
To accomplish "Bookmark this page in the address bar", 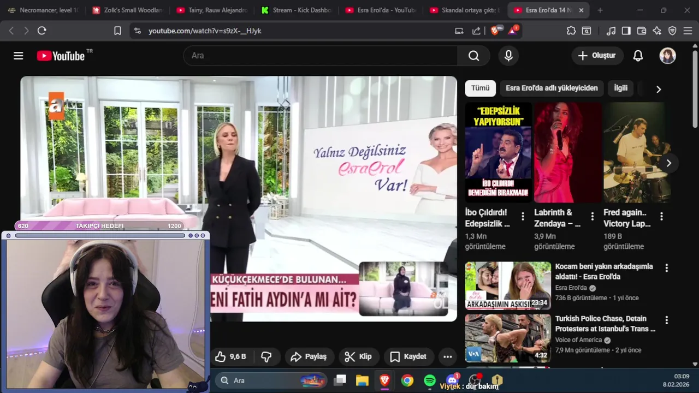I will [117, 31].
